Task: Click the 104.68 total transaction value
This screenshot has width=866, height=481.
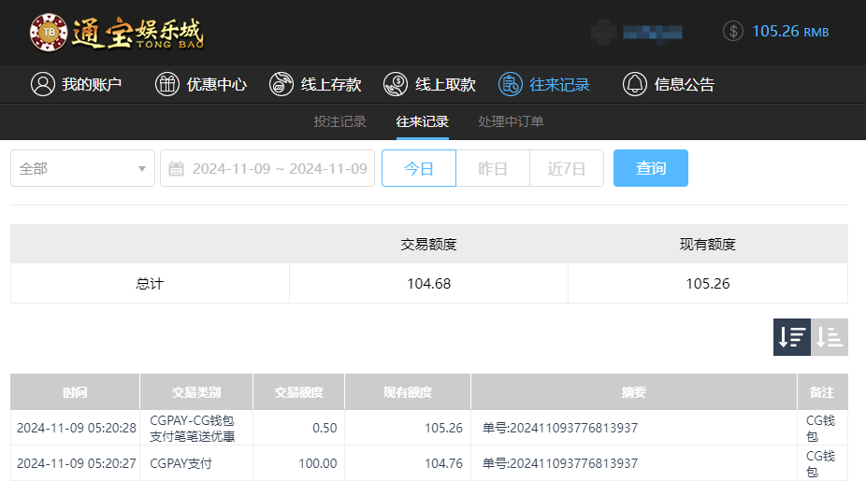Action: [x=429, y=284]
